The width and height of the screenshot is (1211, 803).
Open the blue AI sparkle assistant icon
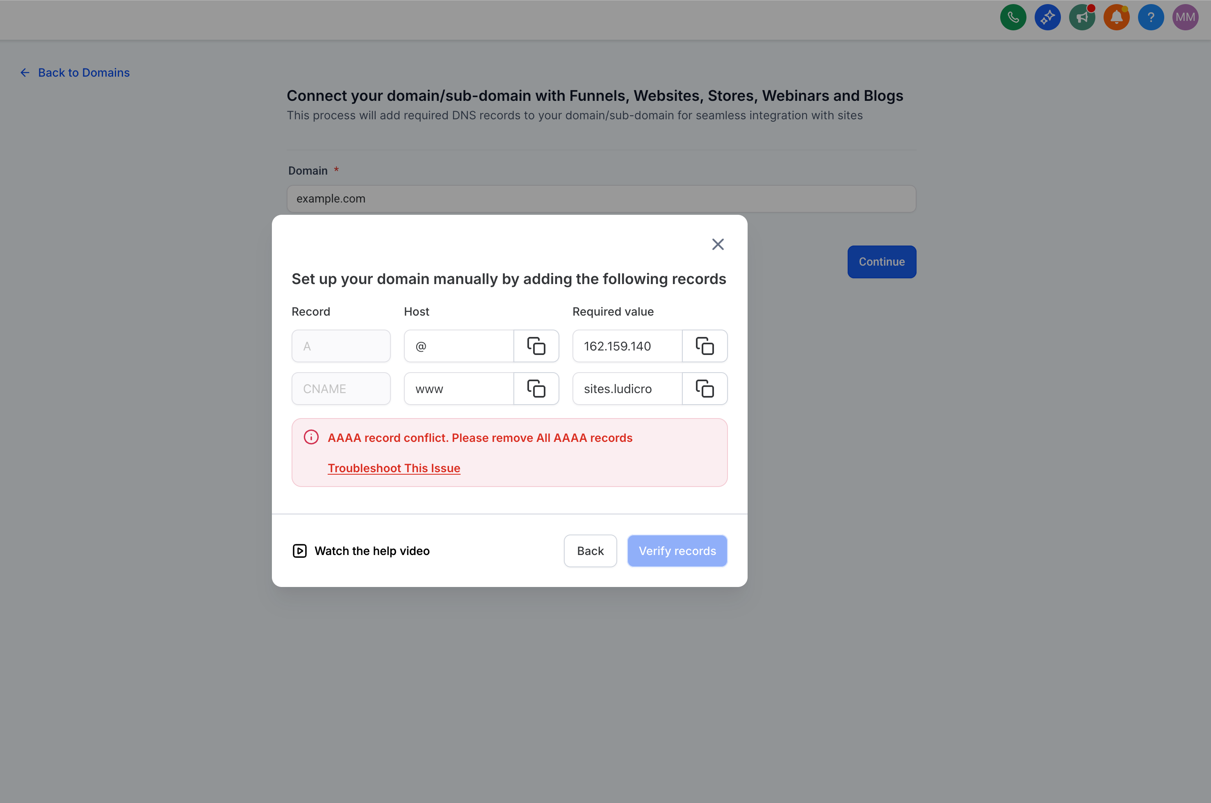(x=1047, y=17)
